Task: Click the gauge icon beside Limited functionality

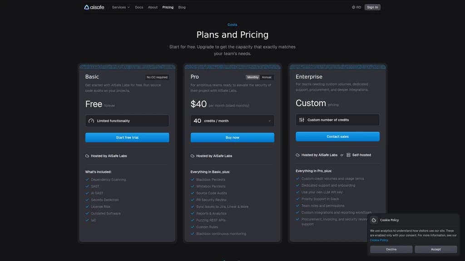Action: click(x=91, y=121)
